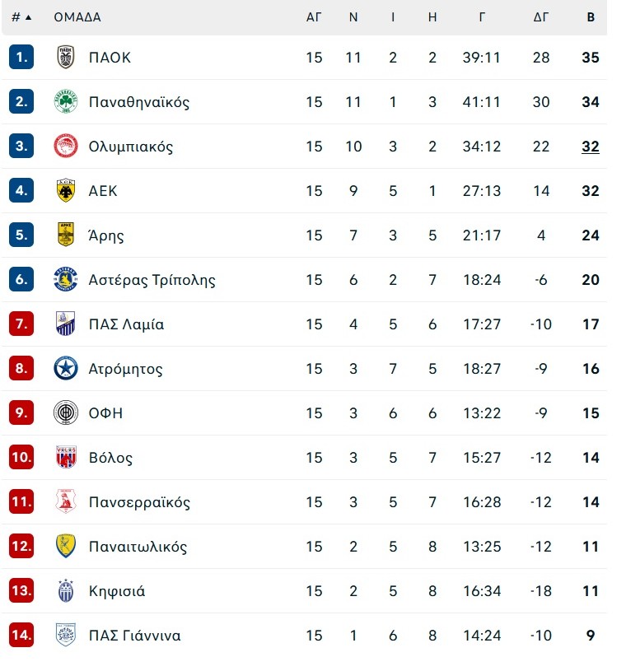Sort by ΑΓ matches played header
This screenshot has width=626, height=671.
pyautogui.click(x=314, y=17)
